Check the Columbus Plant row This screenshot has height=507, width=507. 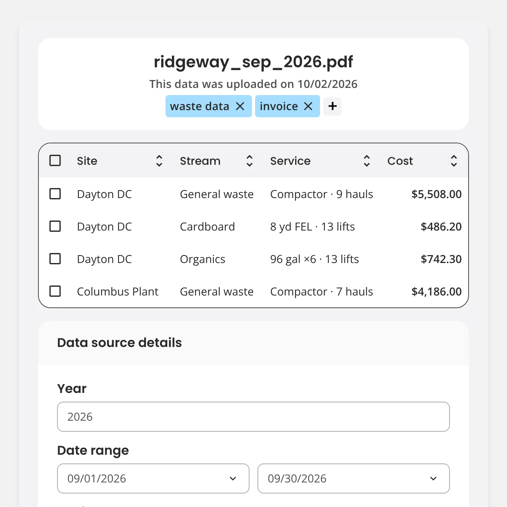tap(55, 291)
